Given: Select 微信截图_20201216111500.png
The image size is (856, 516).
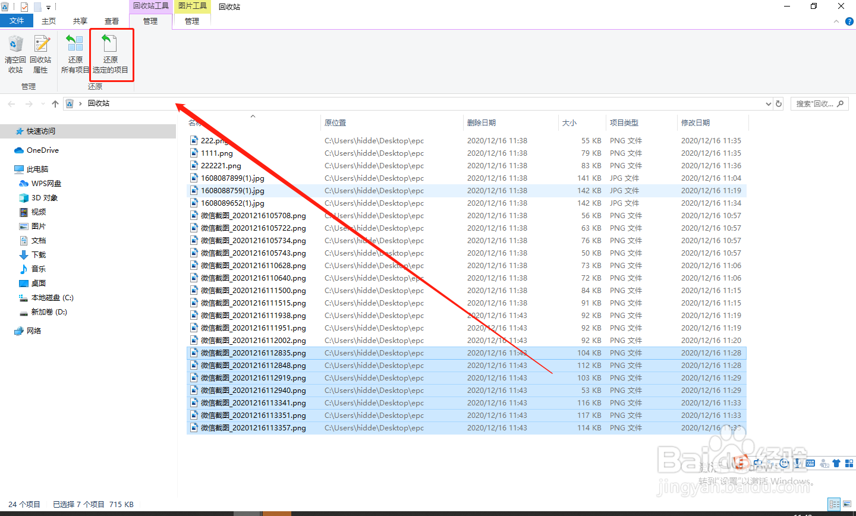Looking at the screenshot, I should click(x=253, y=291).
